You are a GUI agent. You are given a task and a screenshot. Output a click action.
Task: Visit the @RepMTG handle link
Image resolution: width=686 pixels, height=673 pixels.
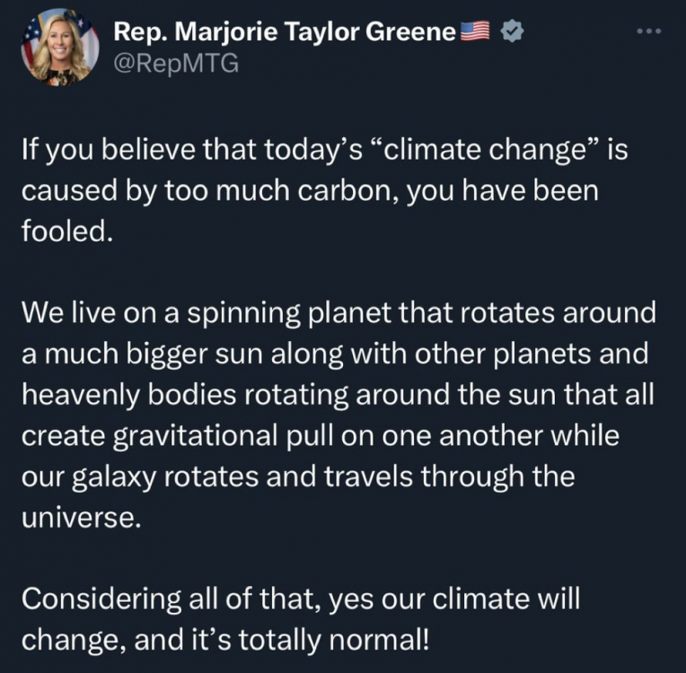[176, 64]
